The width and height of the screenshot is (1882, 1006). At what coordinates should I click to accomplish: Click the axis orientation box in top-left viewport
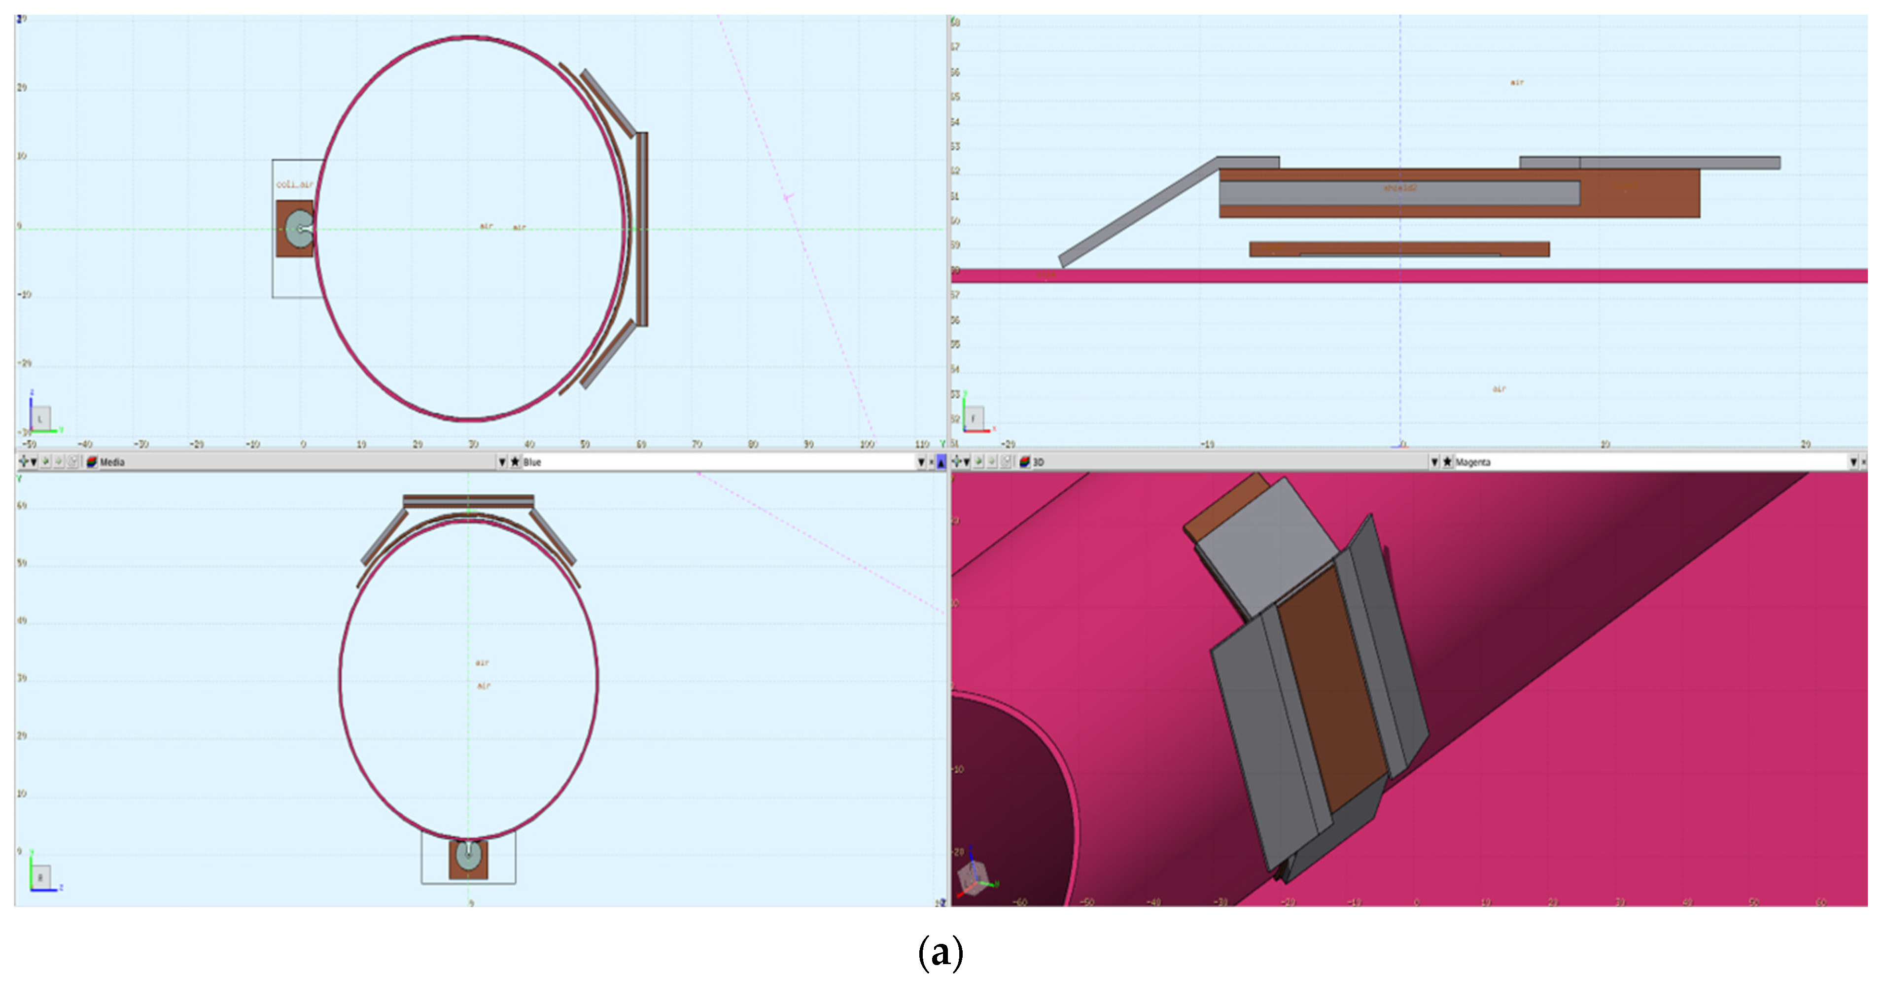pyautogui.click(x=41, y=418)
